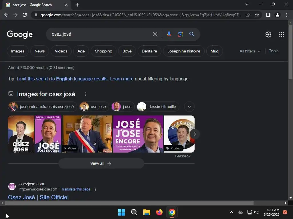Open the Osez José poster thumbnail
293x219 pixels.
click(x=21, y=134)
